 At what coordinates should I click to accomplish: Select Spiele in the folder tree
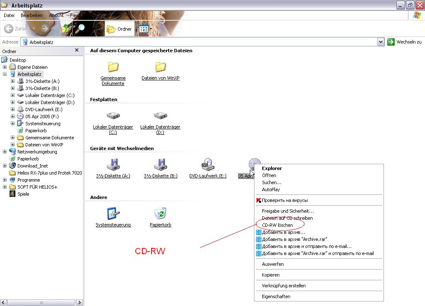point(23,194)
